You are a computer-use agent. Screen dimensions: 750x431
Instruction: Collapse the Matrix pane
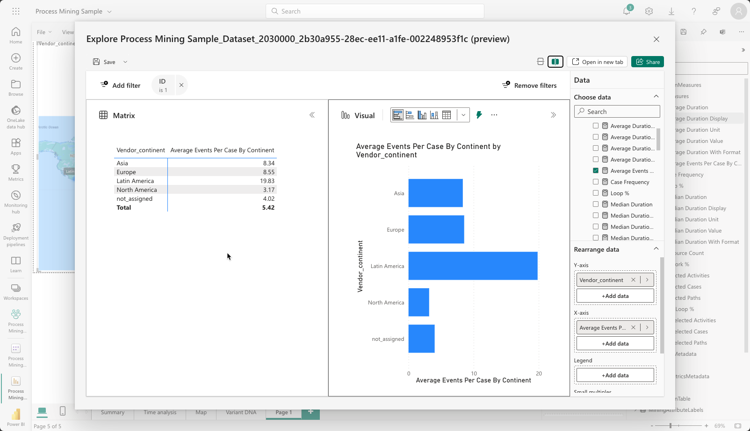pos(312,115)
